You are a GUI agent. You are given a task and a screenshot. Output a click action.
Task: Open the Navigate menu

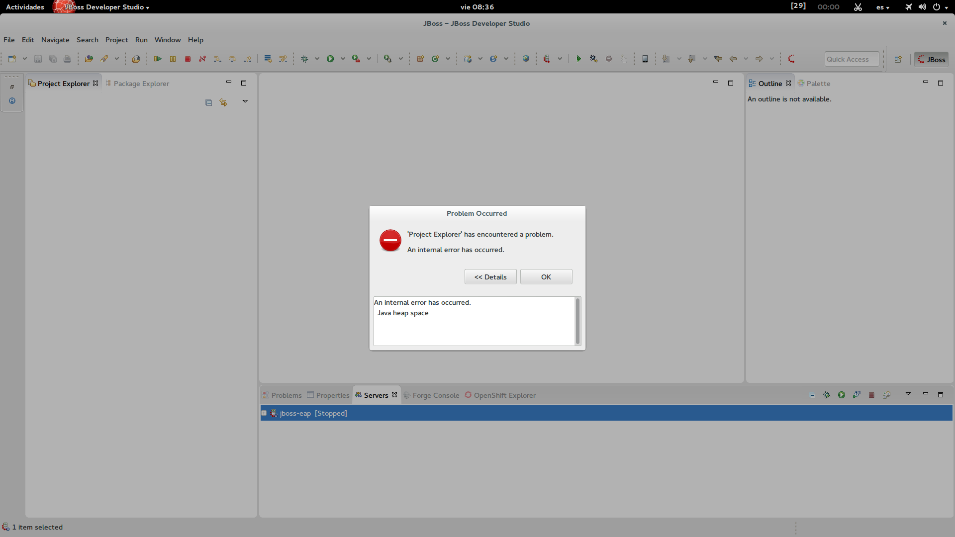point(55,40)
